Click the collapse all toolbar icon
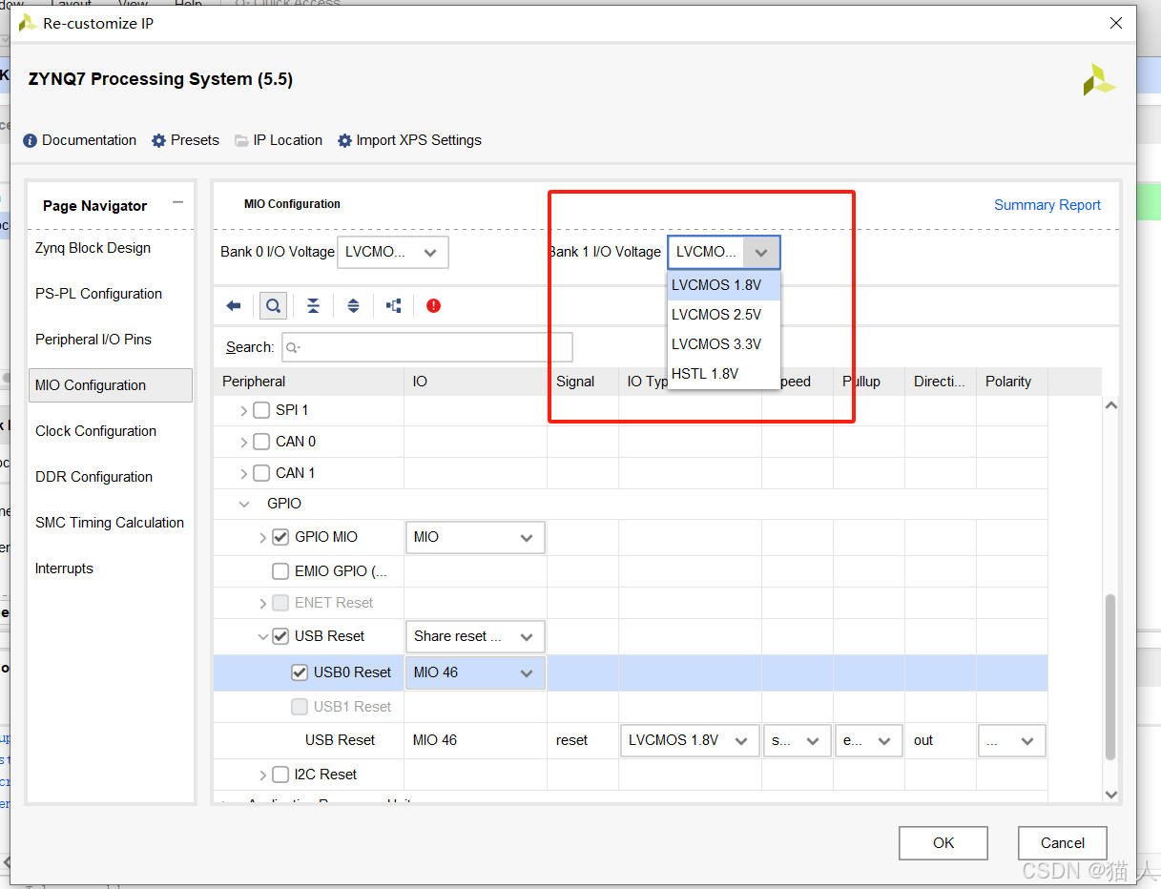Image resolution: width=1161 pixels, height=889 pixels. [x=313, y=306]
